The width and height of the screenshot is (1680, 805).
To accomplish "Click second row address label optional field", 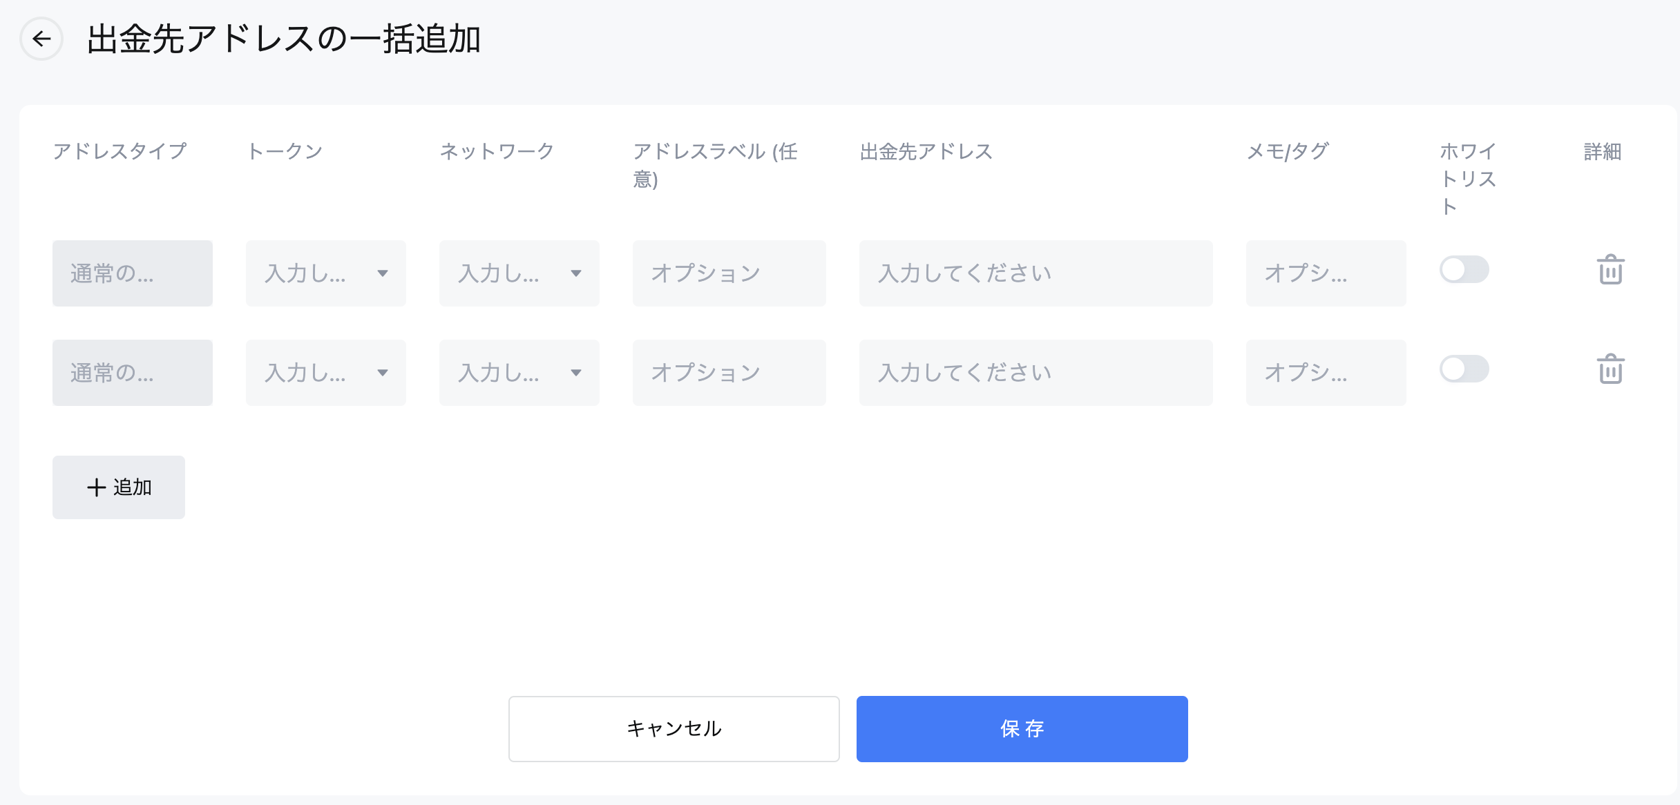I will (x=729, y=373).
